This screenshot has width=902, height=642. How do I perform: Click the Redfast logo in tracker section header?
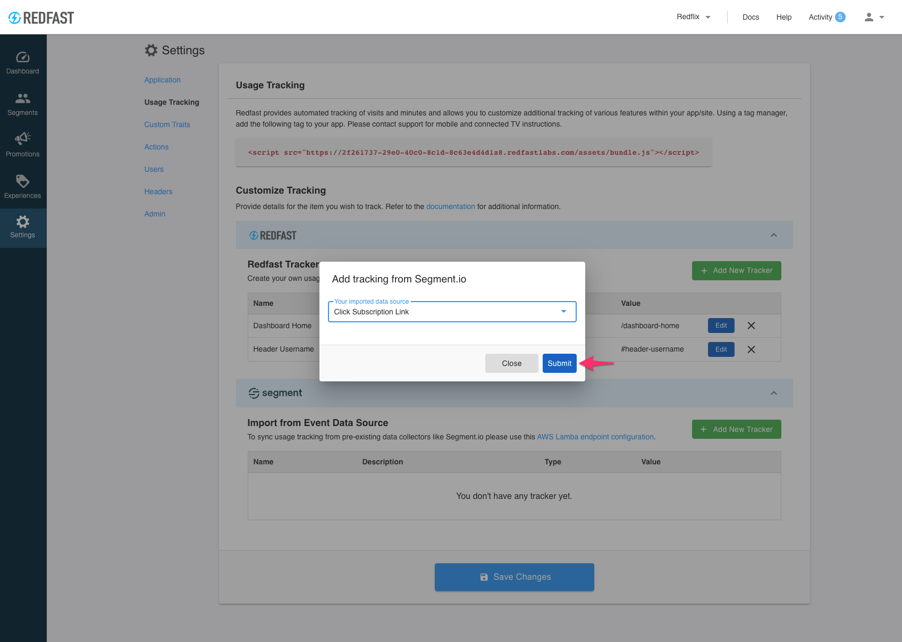point(273,236)
